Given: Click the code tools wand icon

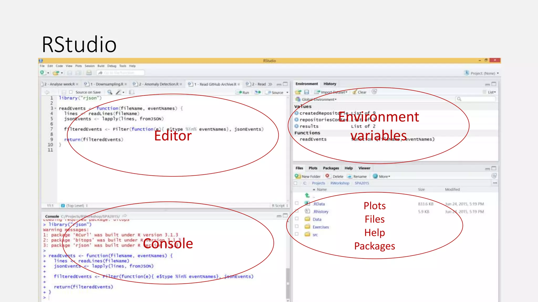Looking at the screenshot, I should coord(119,92).
